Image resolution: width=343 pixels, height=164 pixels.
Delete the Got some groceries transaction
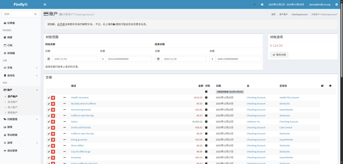[53, 110]
